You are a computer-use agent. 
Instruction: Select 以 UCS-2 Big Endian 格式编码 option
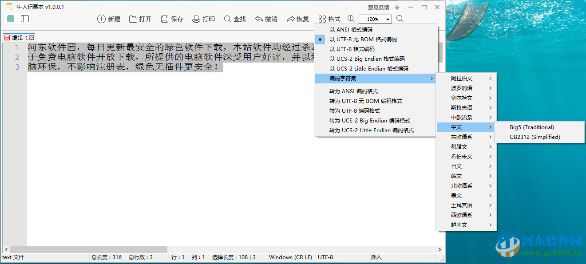pos(364,59)
